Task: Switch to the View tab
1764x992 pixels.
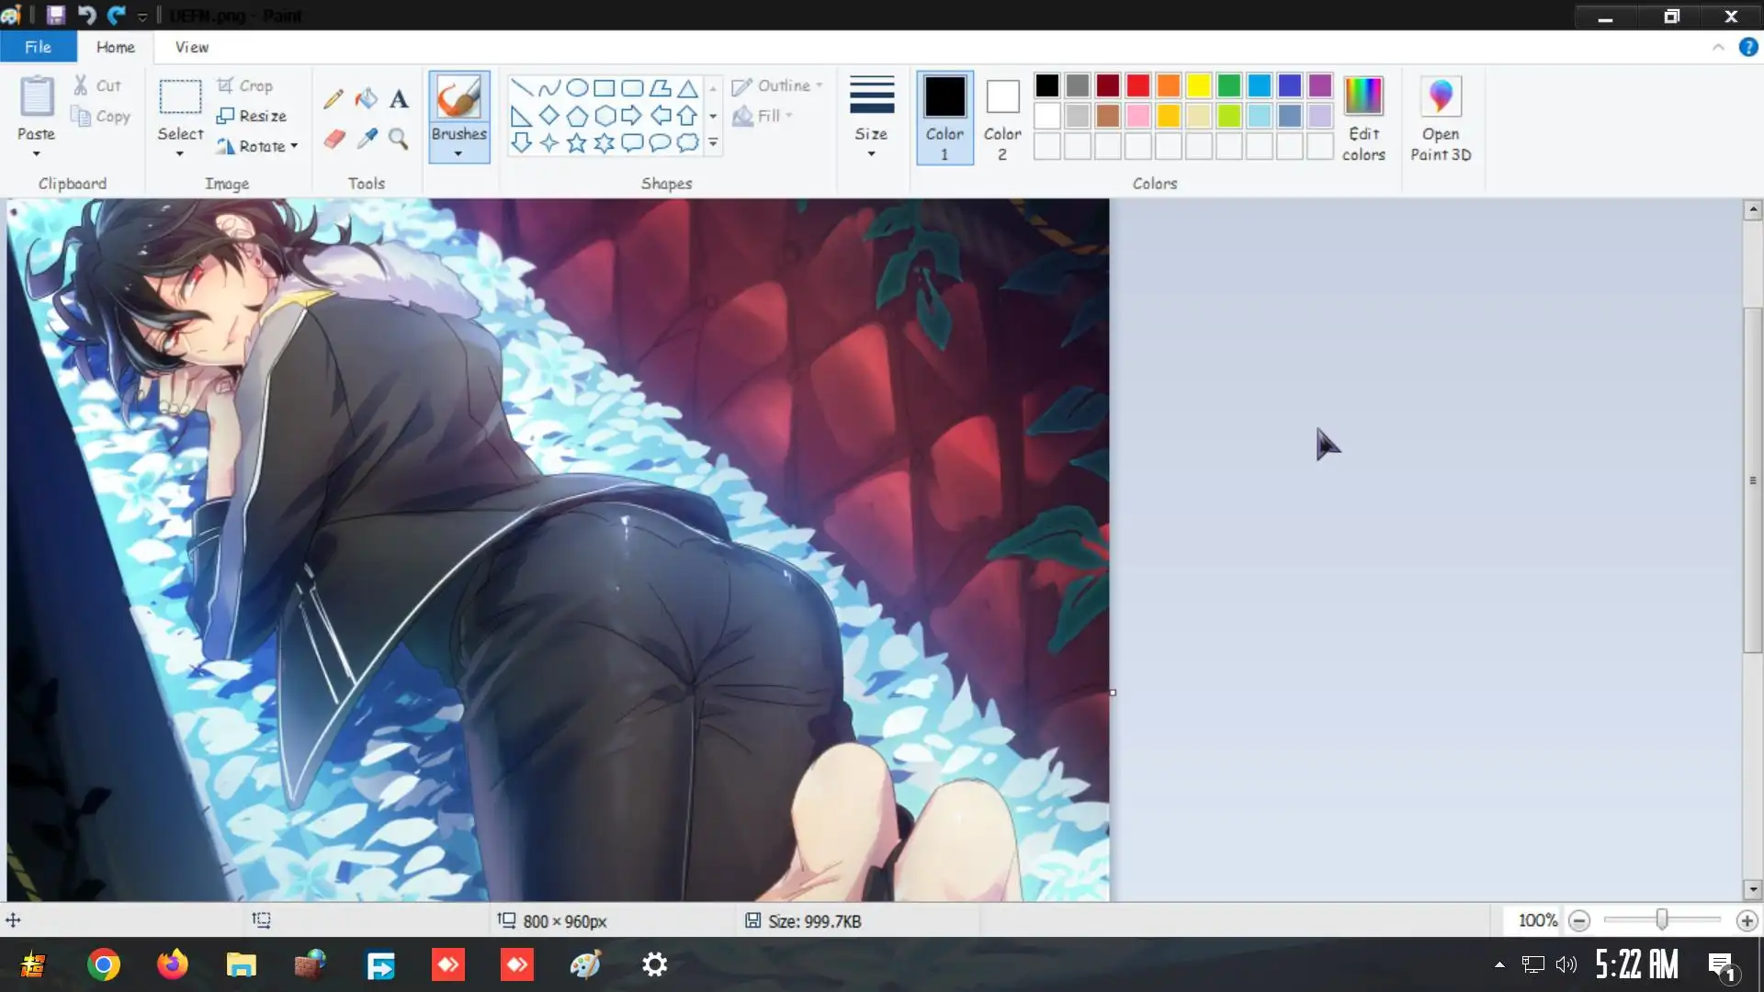Action: (191, 47)
